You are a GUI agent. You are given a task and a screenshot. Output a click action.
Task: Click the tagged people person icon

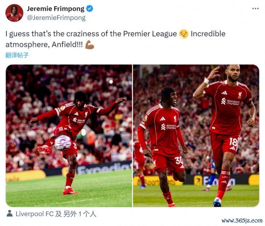click(x=10, y=214)
